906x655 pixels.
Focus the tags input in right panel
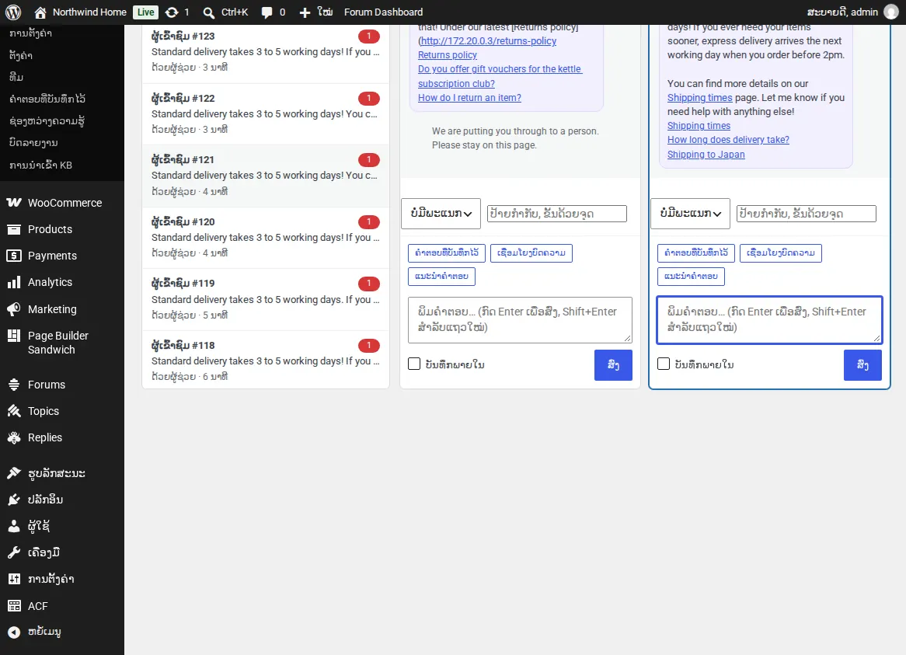point(807,214)
